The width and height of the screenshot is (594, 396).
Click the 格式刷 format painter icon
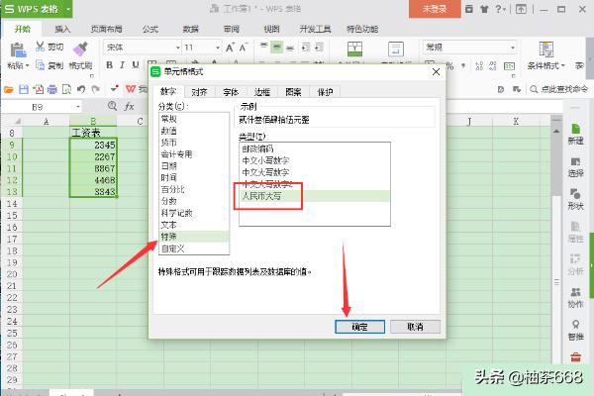click(81, 53)
